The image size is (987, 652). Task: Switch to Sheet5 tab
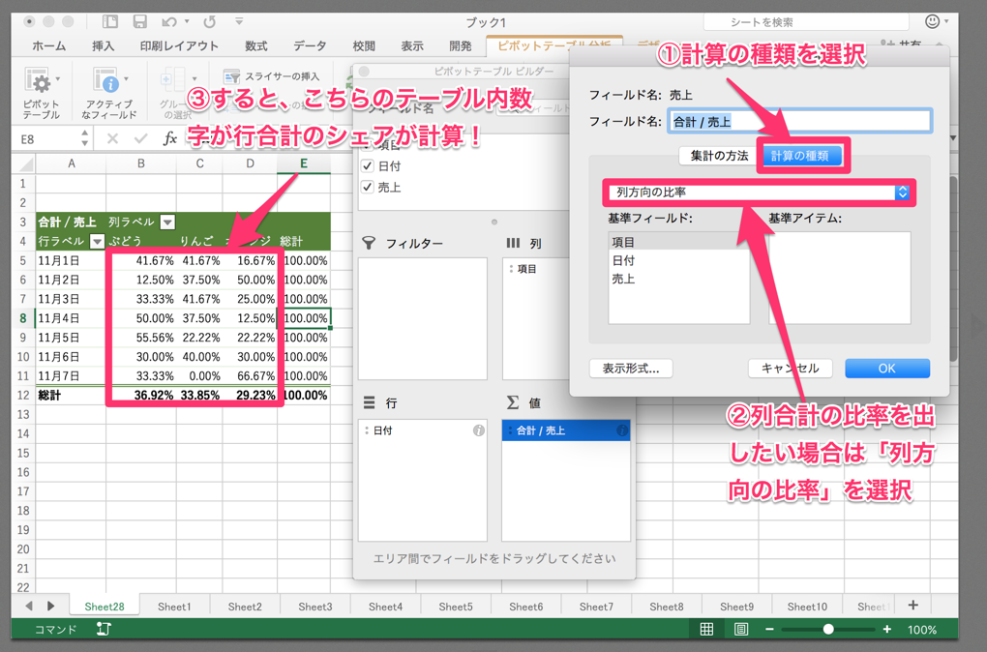pos(455,607)
